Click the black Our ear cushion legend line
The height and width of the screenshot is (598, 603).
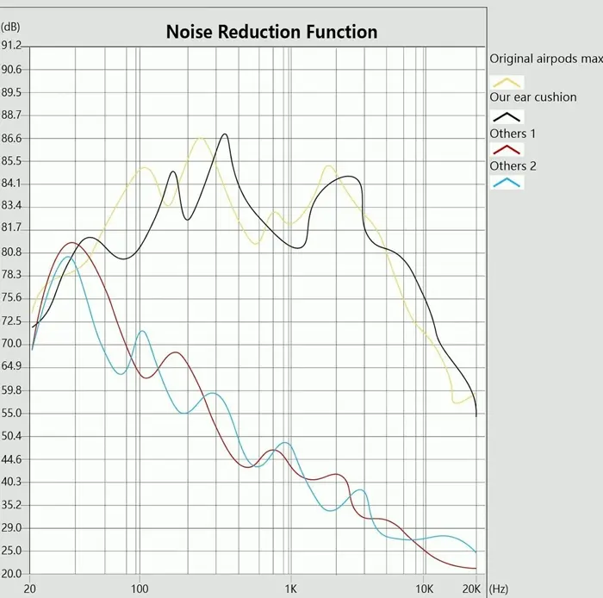pos(507,117)
